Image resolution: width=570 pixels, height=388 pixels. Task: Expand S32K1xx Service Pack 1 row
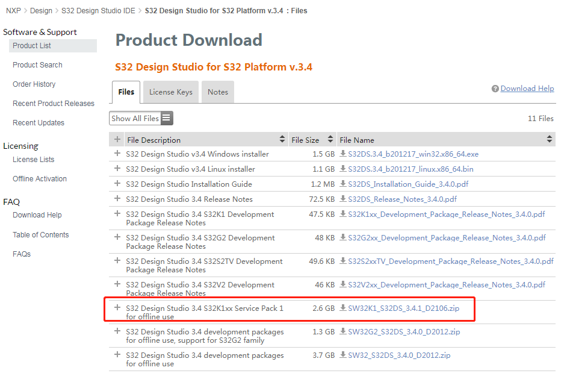[117, 308]
